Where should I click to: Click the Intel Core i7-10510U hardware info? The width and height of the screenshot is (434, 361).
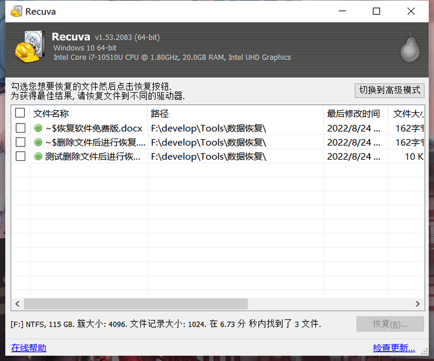(172, 57)
